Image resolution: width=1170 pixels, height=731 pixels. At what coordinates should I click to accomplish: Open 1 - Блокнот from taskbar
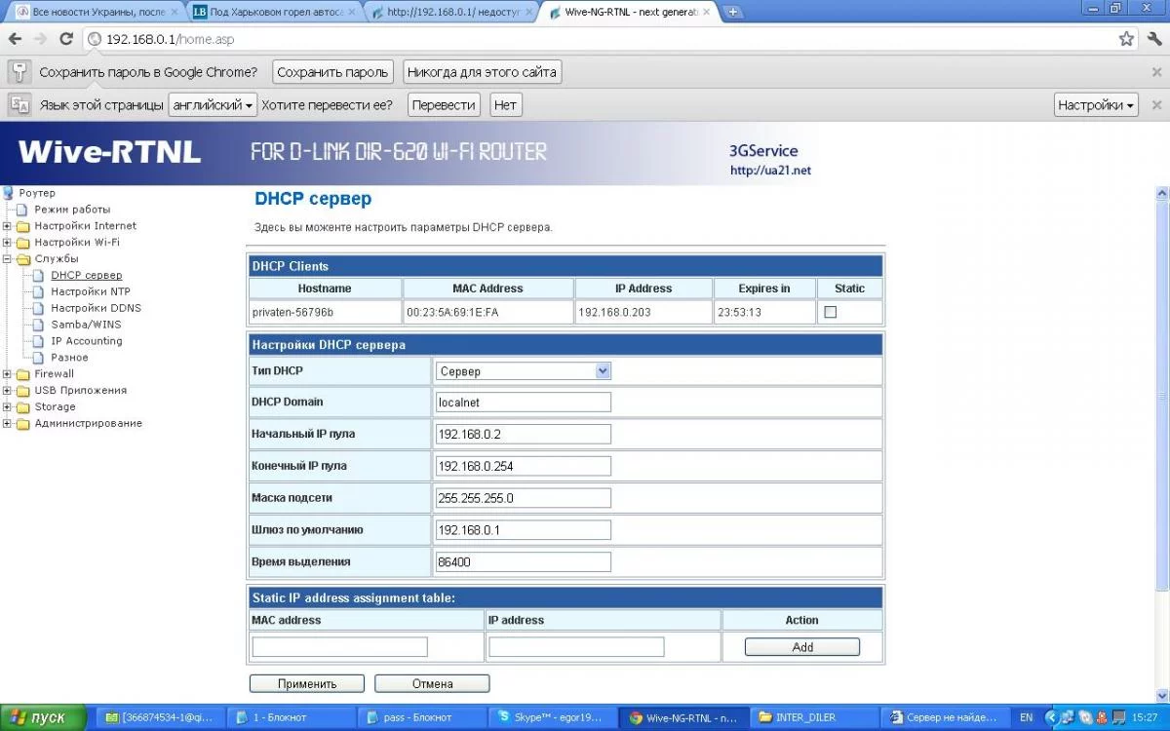291,717
